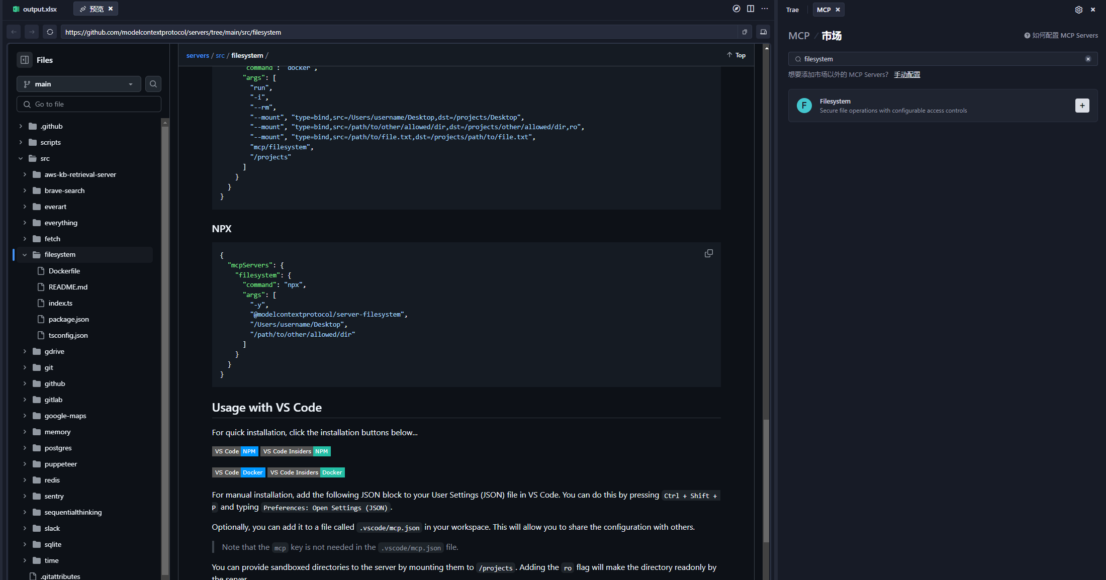Jump to Top of the page
Viewport: 1106px width, 580px height.
[x=736, y=55]
